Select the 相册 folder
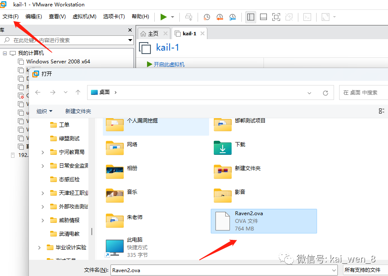Viewport: 388px width, 276px height. [x=122, y=171]
